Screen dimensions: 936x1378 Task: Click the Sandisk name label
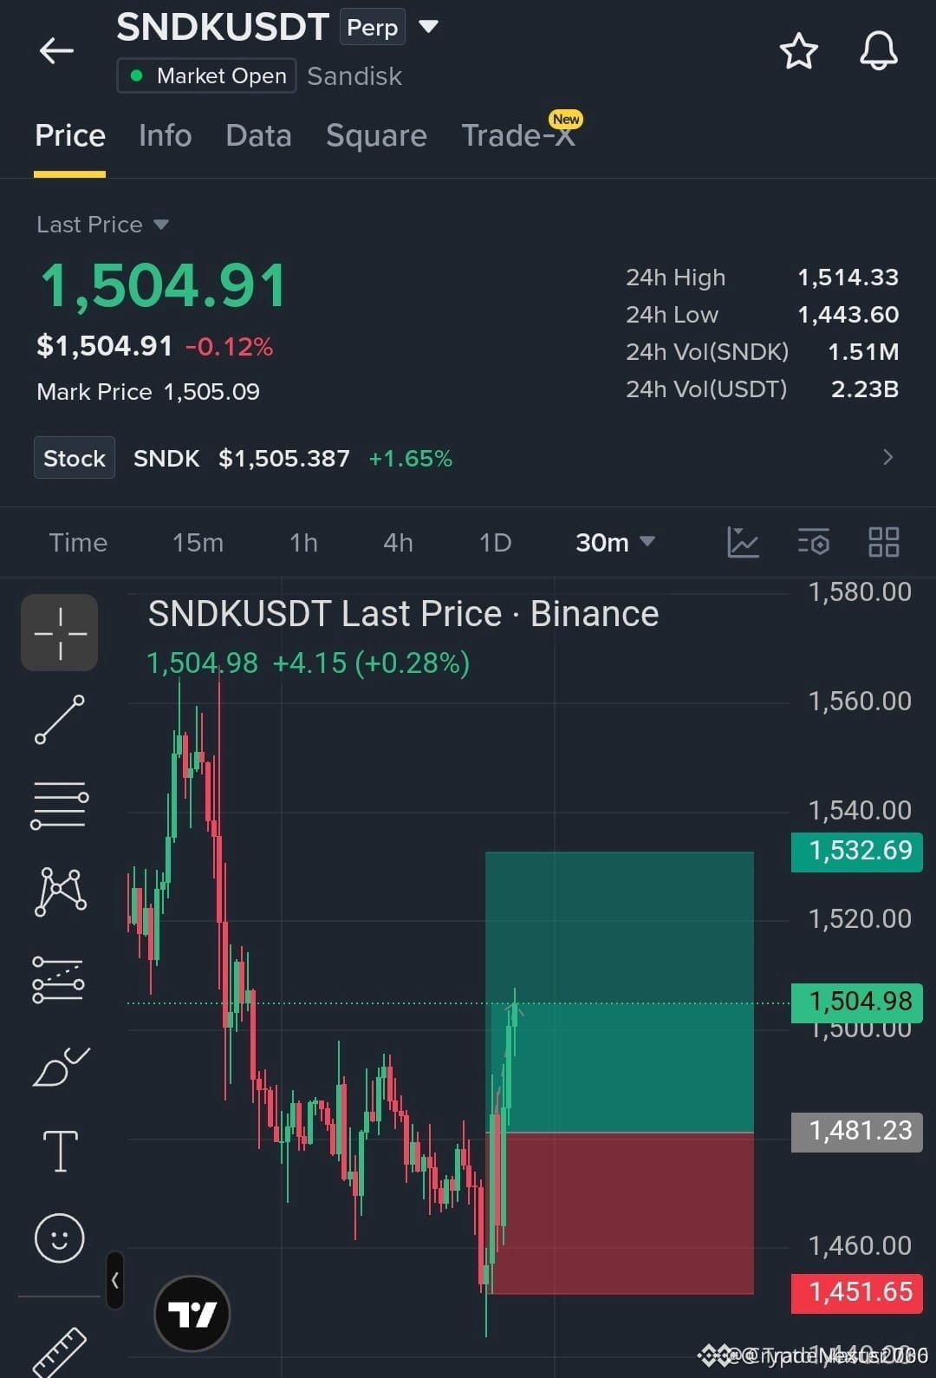pos(354,76)
